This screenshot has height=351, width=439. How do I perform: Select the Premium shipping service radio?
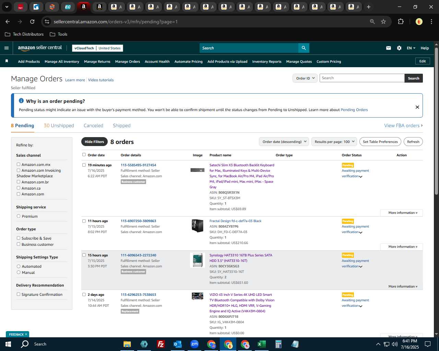click(x=19, y=216)
